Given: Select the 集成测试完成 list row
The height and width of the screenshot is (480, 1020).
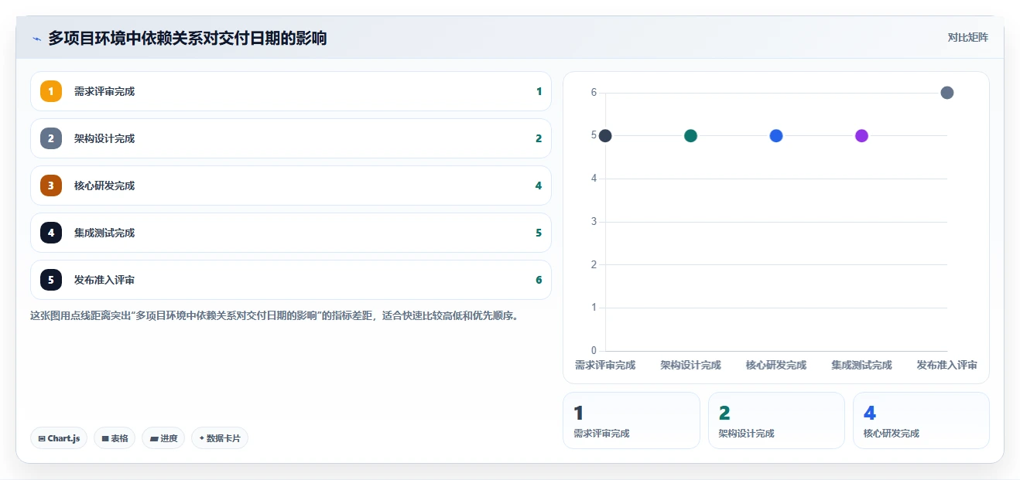Looking at the screenshot, I should 291,233.
